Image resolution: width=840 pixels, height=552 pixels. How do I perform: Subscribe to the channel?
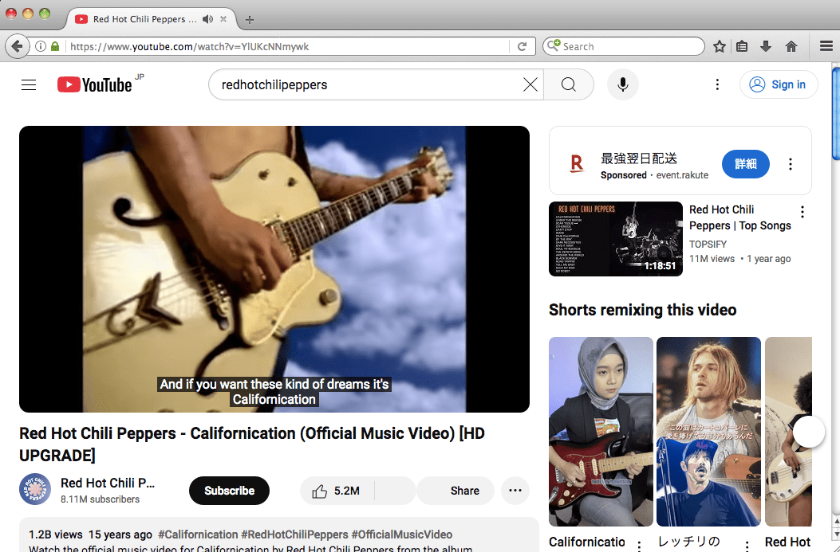(229, 491)
